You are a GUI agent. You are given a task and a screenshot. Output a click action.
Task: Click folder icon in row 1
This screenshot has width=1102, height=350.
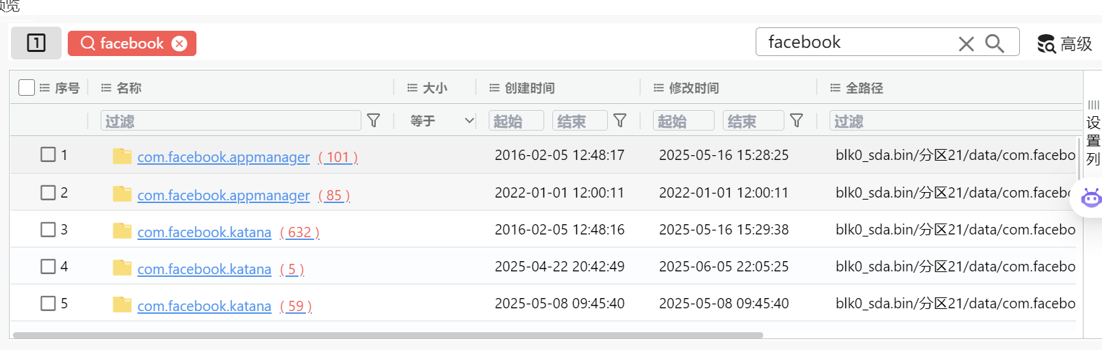(122, 156)
